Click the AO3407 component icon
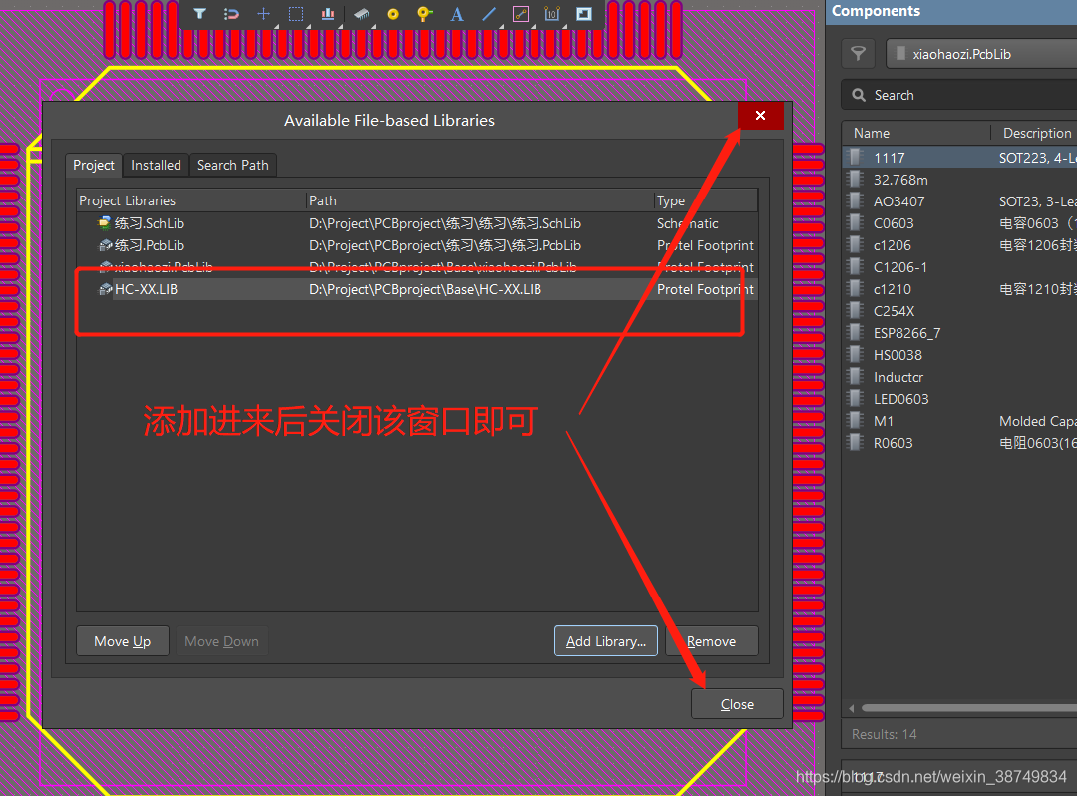Image resolution: width=1077 pixels, height=796 pixels. (x=856, y=201)
